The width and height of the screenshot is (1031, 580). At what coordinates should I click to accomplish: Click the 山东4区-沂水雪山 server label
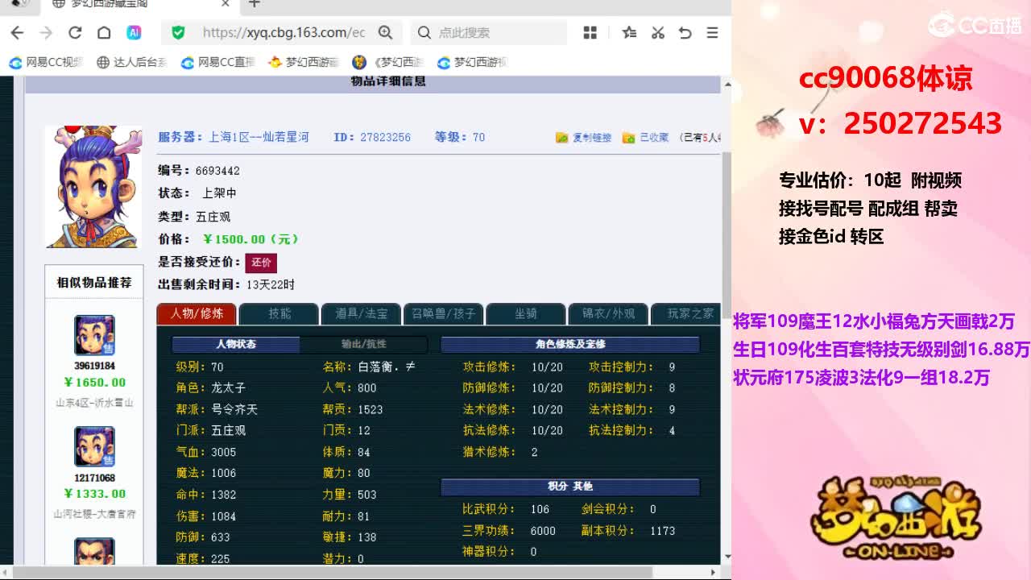pyautogui.click(x=94, y=402)
